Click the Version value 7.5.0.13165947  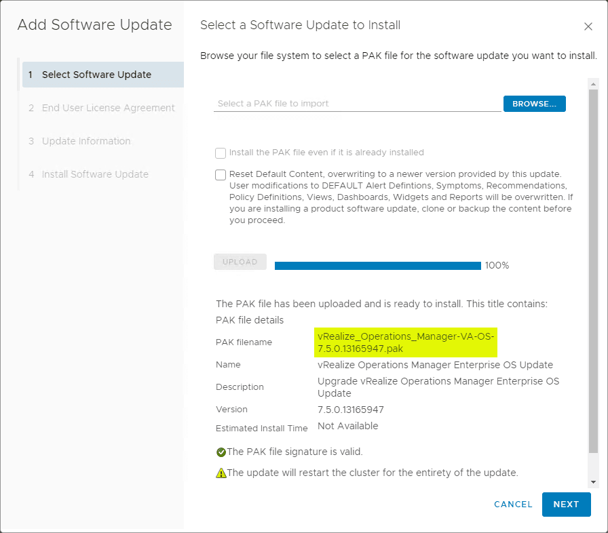coord(351,410)
